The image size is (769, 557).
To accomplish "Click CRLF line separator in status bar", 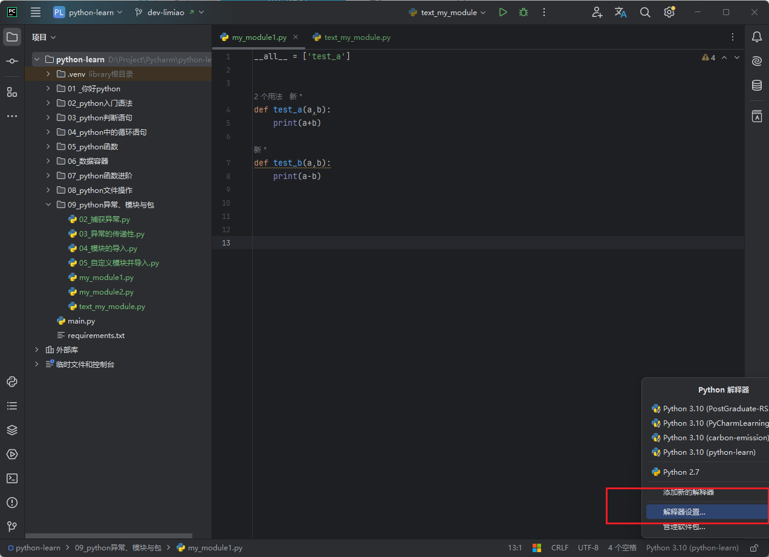I will [x=560, y=548].
